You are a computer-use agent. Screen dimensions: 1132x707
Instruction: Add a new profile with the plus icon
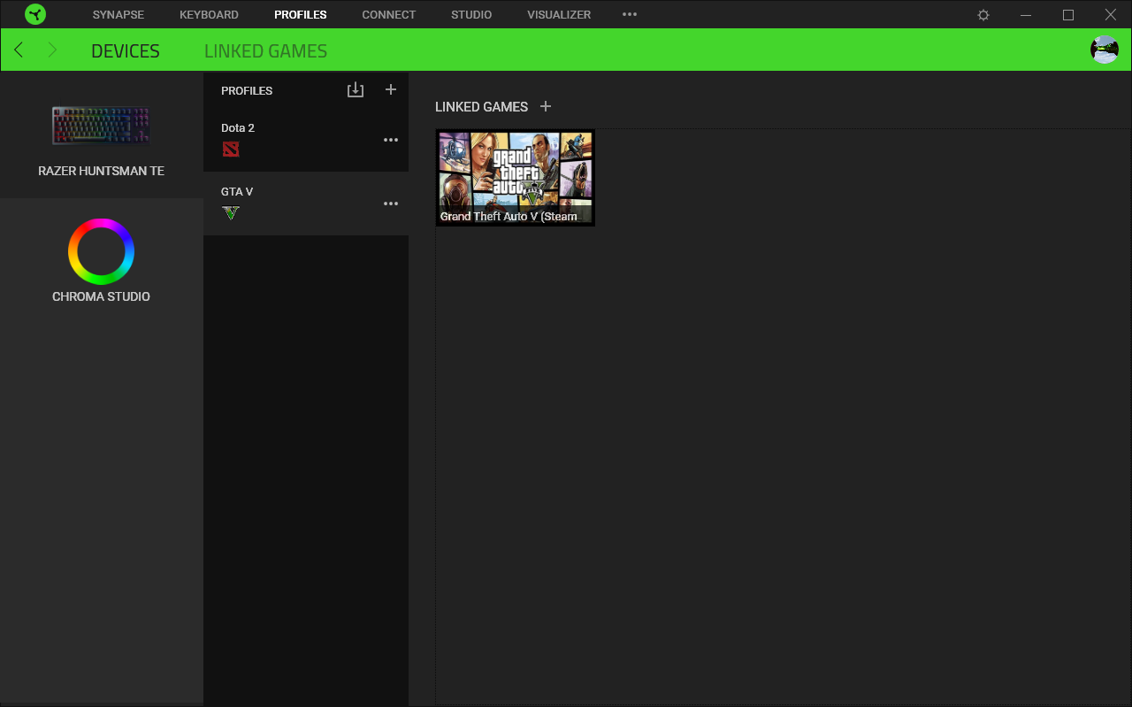[x=391, y=89]
